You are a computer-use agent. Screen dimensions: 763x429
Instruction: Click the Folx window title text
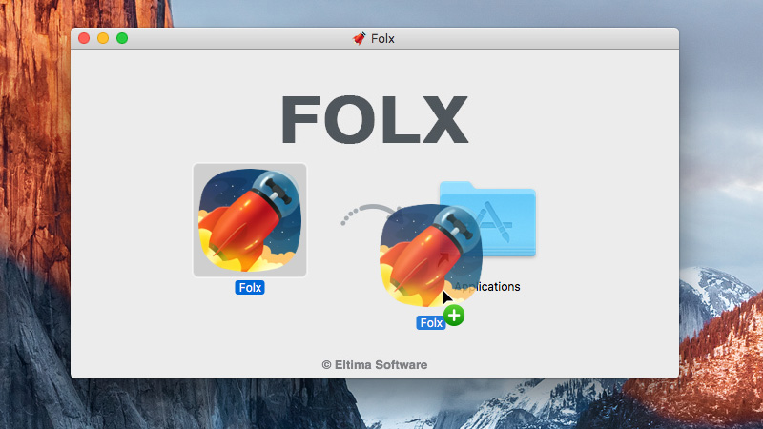pyautogui.click(x=382, y=38)
